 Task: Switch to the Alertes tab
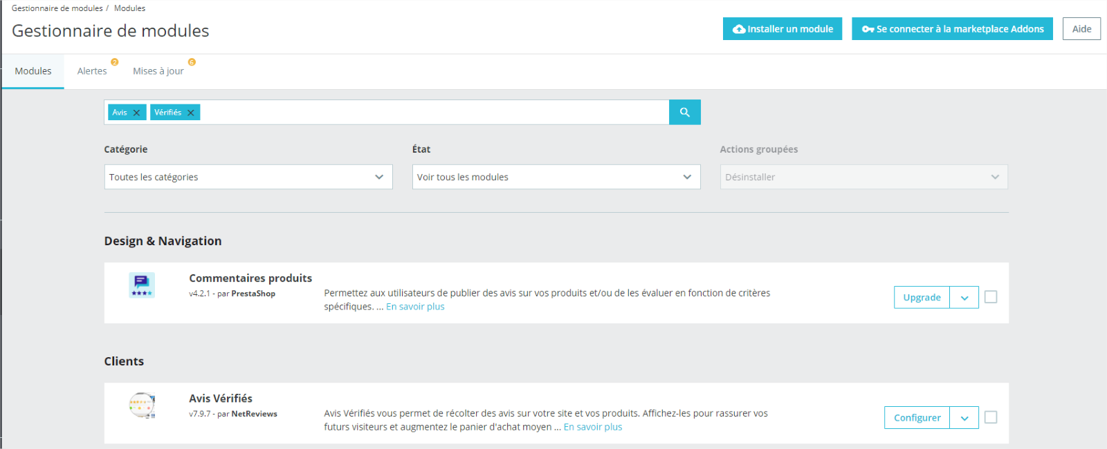coord(92,71)
